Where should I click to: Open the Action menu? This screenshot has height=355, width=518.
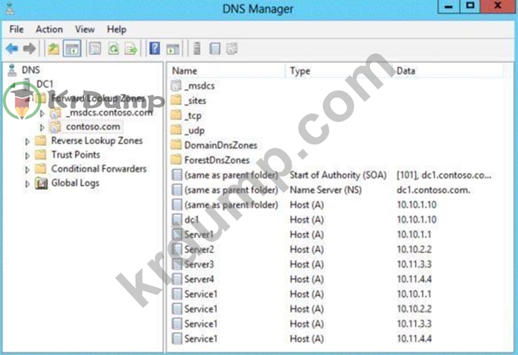click(49, 29)
